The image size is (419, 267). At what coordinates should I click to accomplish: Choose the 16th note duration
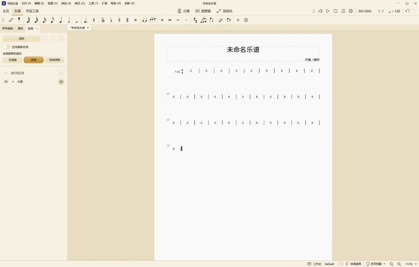click(45, 20)
